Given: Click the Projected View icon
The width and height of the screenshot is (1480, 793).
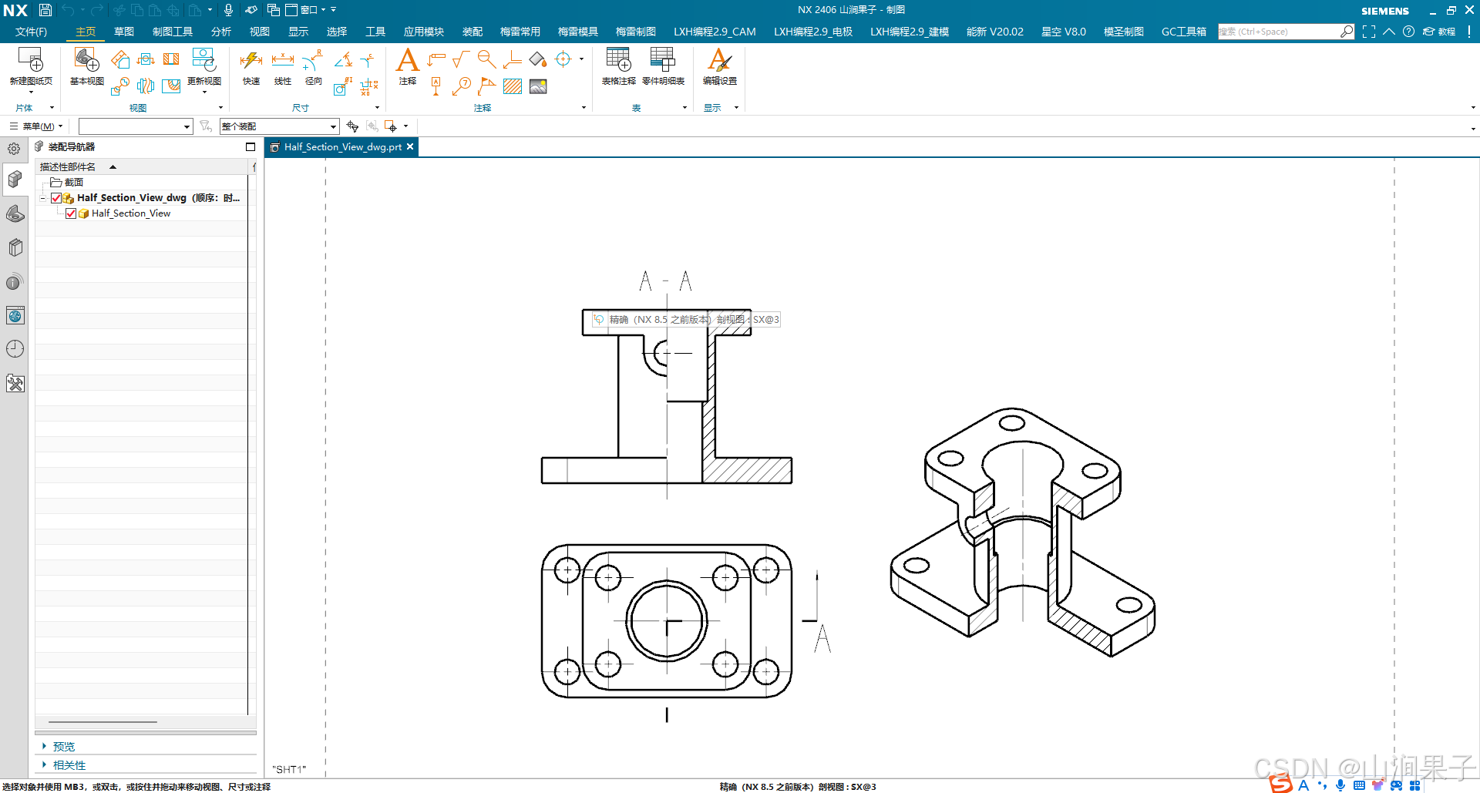Looking at the screenshot, I should click(120, 59).
